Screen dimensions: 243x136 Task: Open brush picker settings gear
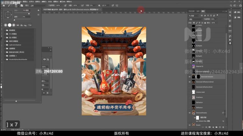[x=38, y=10]
